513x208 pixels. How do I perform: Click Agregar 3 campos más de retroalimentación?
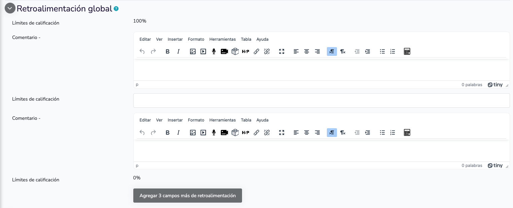point(187,196)
